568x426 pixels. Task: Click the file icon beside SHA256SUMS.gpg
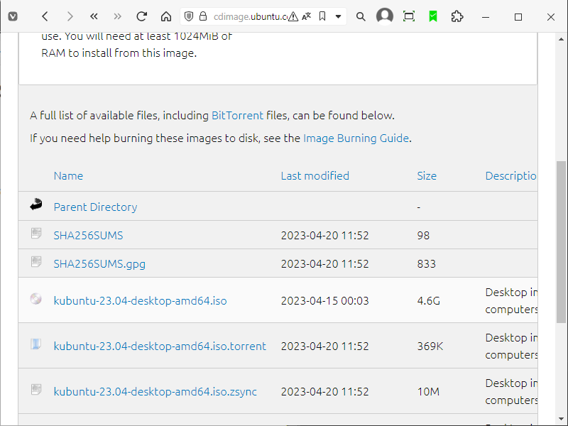(x=36, y=261)
